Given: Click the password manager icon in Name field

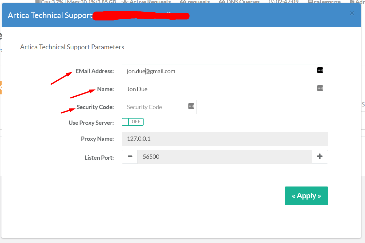Looking at the screenshot, I should [320, 88].
